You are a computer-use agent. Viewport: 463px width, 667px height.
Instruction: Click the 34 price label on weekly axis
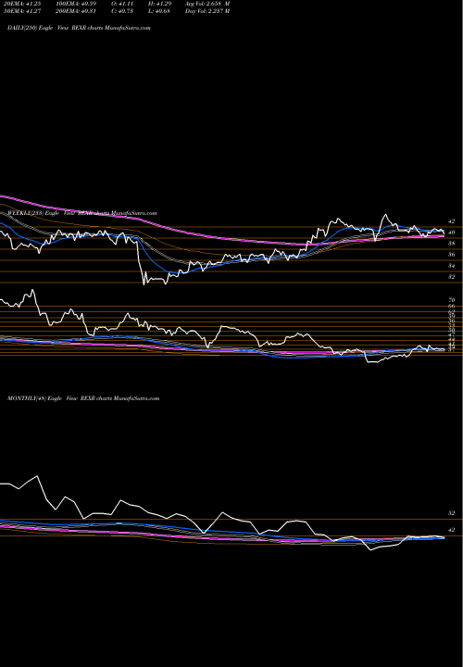(x=452, y=266)
